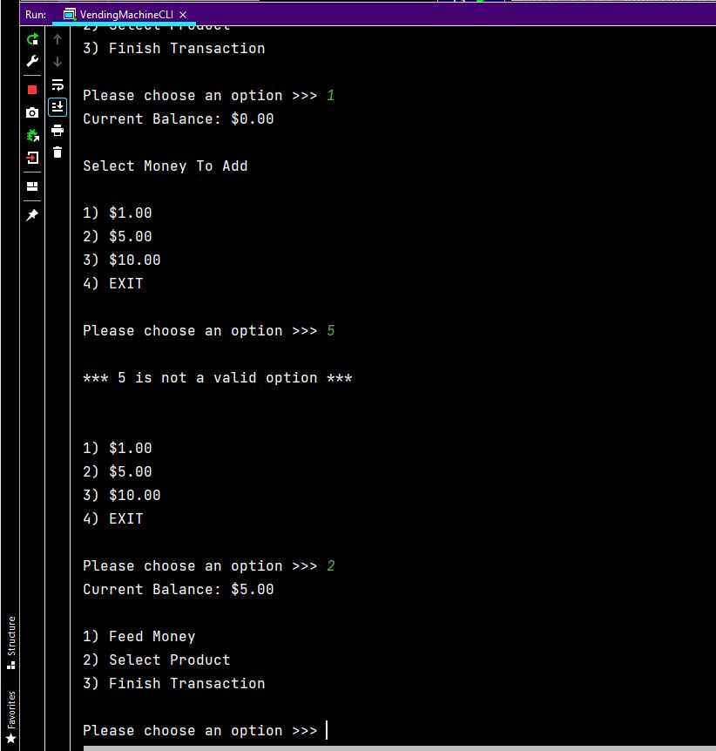Clear all console output with the trash icon
716x751 pixels.
point(57,152)
